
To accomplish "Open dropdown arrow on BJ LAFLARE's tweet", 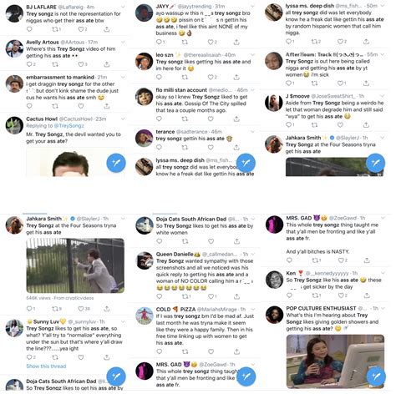I will pos(123,7).
